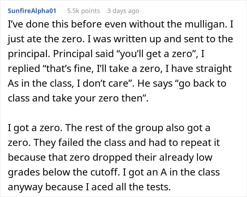Click the 5.5k points score
Image resolution: width=247 pixels, height=197 pixels.
pos(83,11)
